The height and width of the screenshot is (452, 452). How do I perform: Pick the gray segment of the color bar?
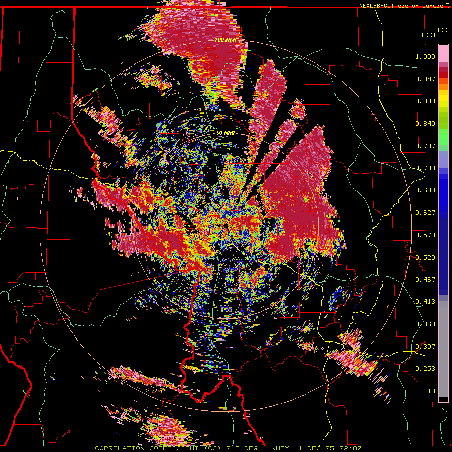coord(443,349)
